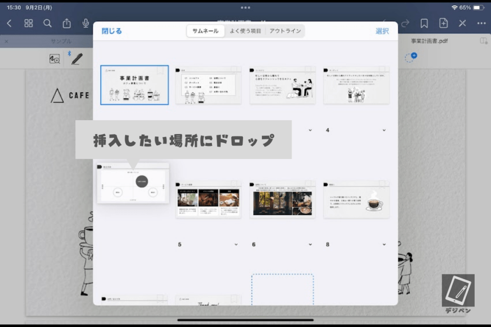Image resolution: width=491 pixels, height=327 pixels.
Task: Toggle bookmark on page 6 thumbnail
Action: [308, 184]
